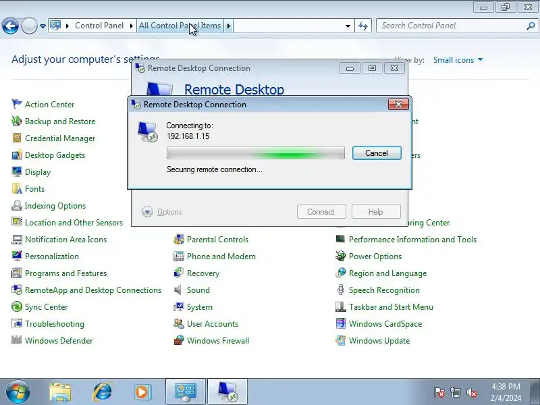Refresh the Control Panel address bar
This screenshot has height=405, width=540.
[363, 26]
